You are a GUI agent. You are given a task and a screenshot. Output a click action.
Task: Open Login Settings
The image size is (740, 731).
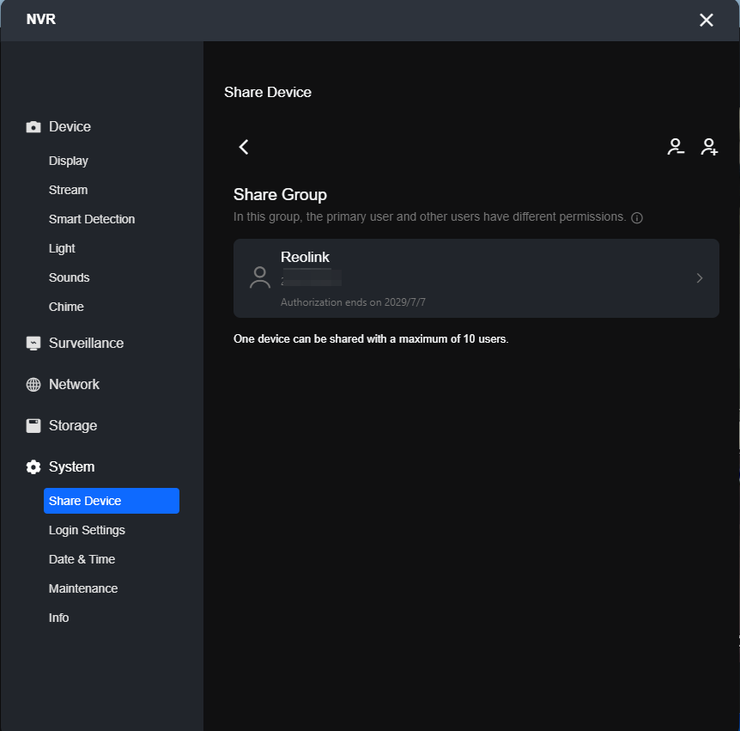[87, 530]
